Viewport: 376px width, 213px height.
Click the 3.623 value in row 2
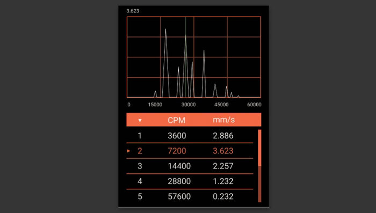pos(223,151)
